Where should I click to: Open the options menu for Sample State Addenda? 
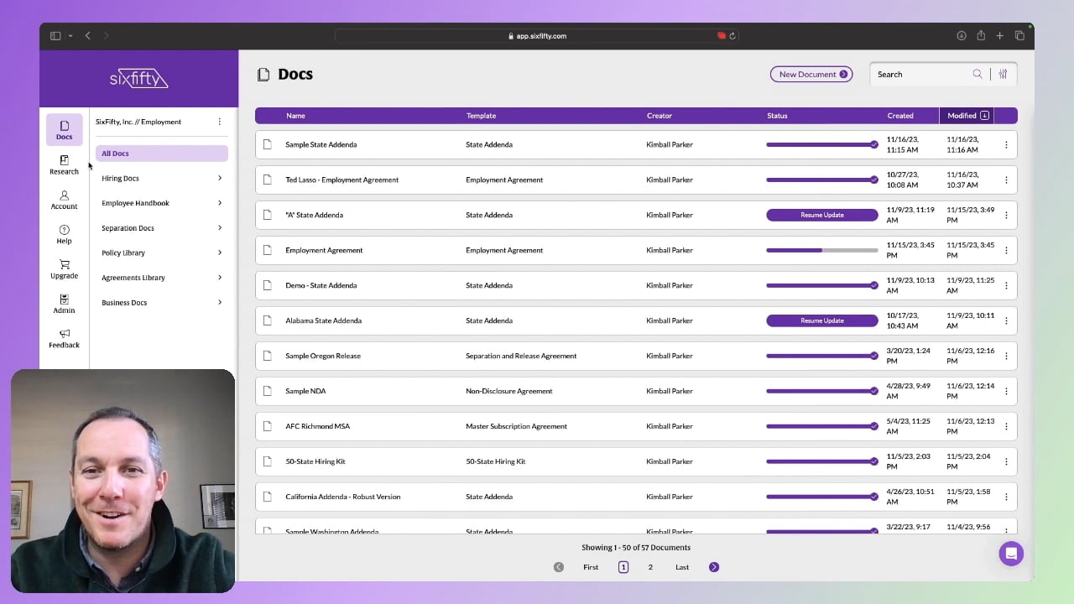pos(1006,145)
